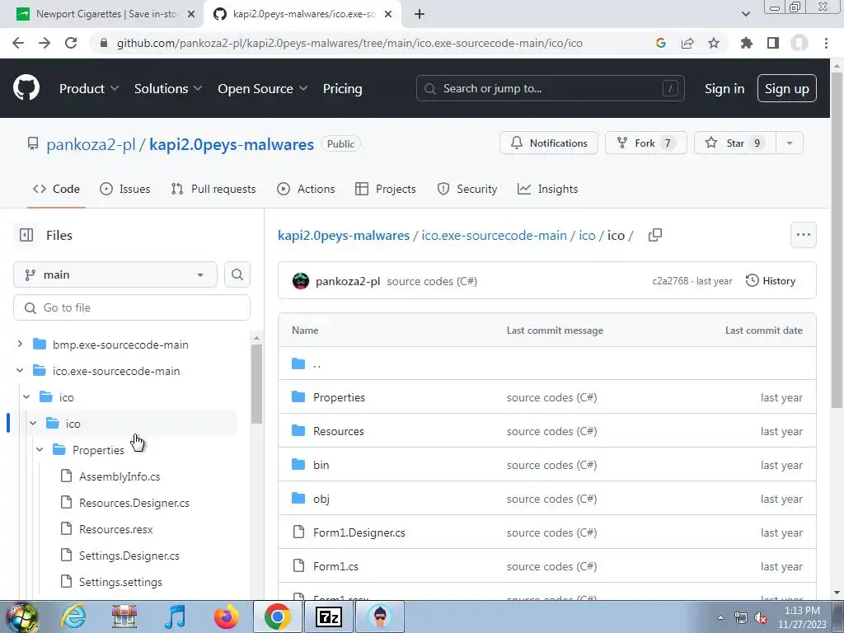Fork the repository
The width and height of the screenshot is (844, 633).
pyautogui.click(x=646, y=143)
